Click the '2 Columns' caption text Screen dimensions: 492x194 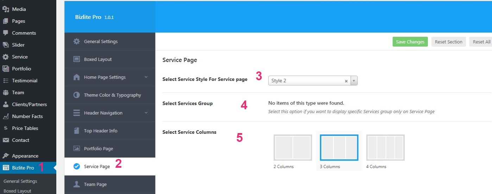(283, 167)
